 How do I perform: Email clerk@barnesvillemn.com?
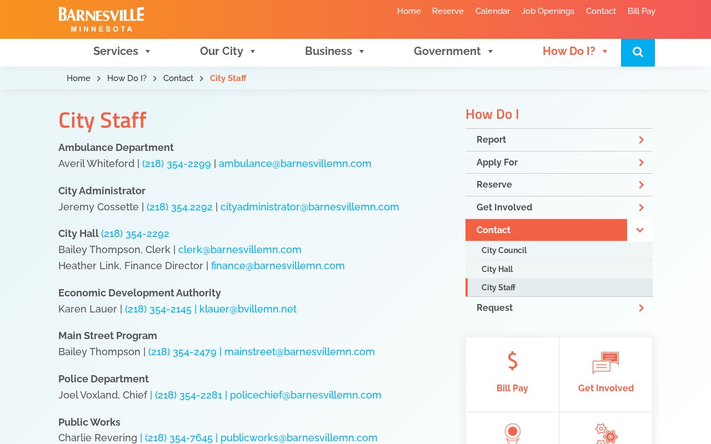point(240,250)
